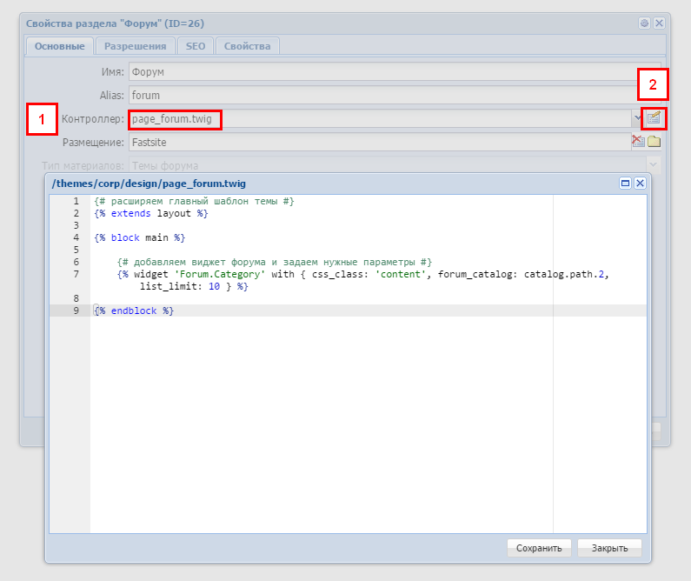Click the comment 'расширяем главный шаблон темы'
Screen dimensions: 691x581
tap(195, 202)
